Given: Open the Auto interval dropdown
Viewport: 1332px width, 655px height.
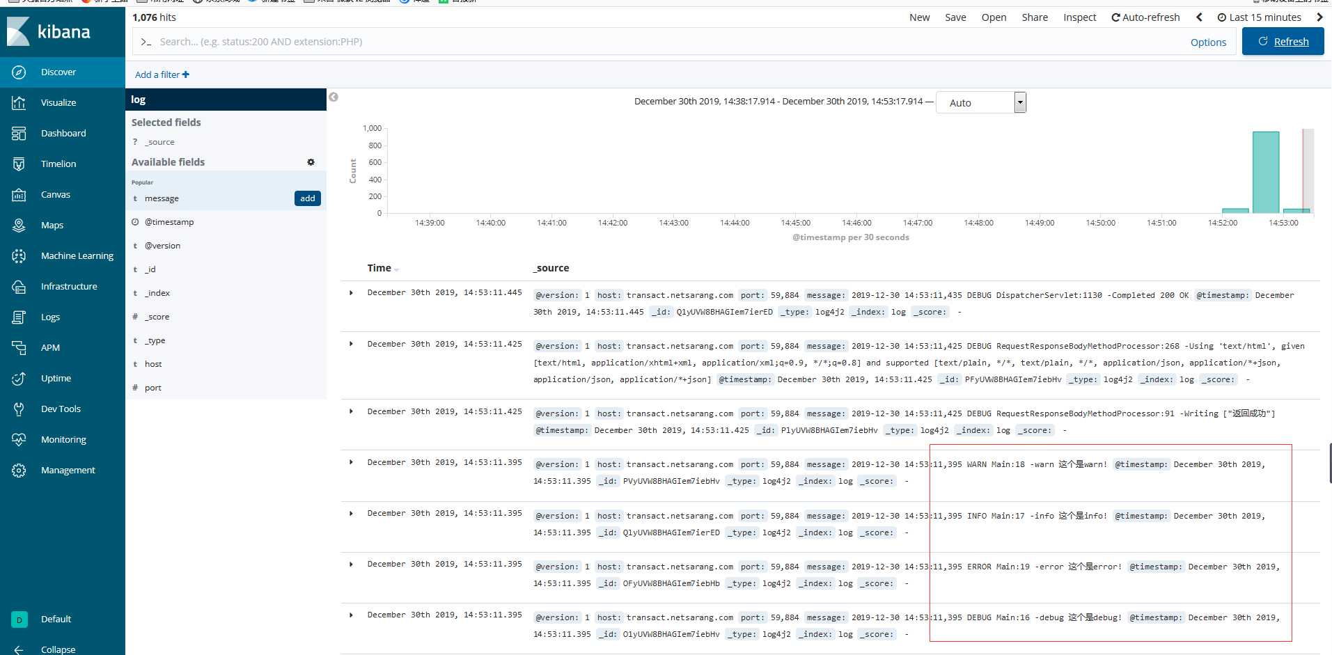Looking at the screenshot, I should tap(981, 102).
